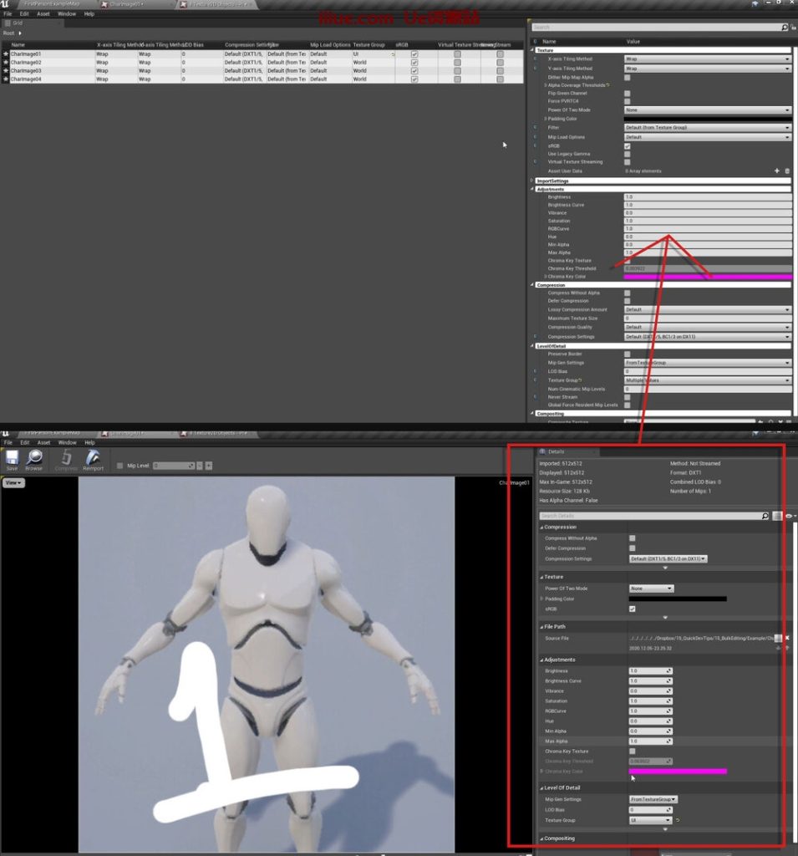Click the eye view options icon in Details
This screenshot has height=856, width=798.
pyautogui.click(x=790, y=516)
